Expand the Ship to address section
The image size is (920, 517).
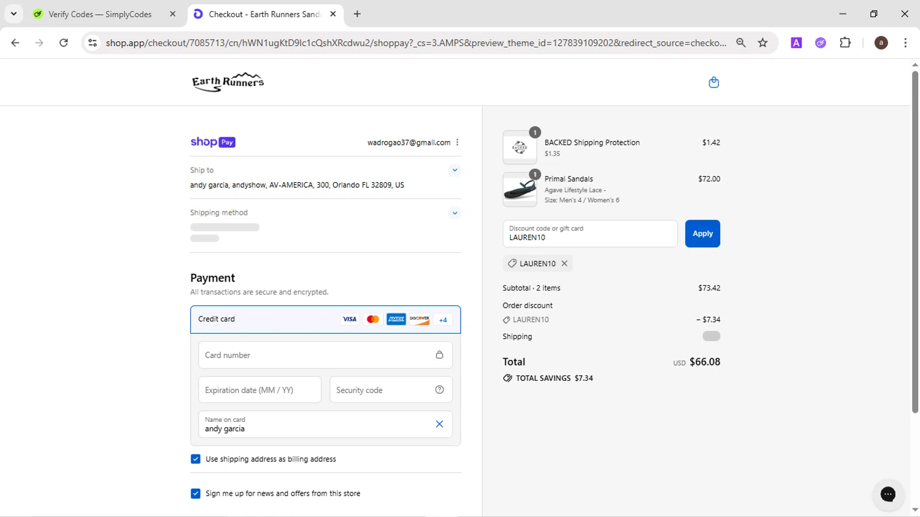pyautogui.click(x=454, y=170)
